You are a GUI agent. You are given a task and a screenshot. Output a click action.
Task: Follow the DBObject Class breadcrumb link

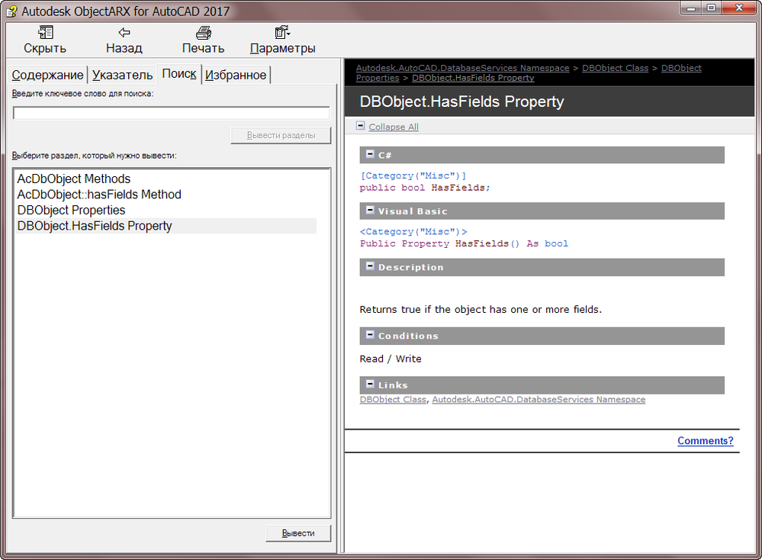(x=616, y=68)
